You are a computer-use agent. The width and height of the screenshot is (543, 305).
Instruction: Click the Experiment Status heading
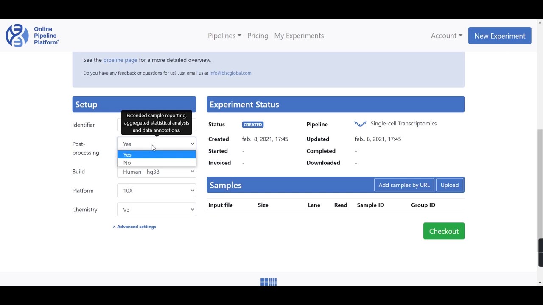point(244,104)
